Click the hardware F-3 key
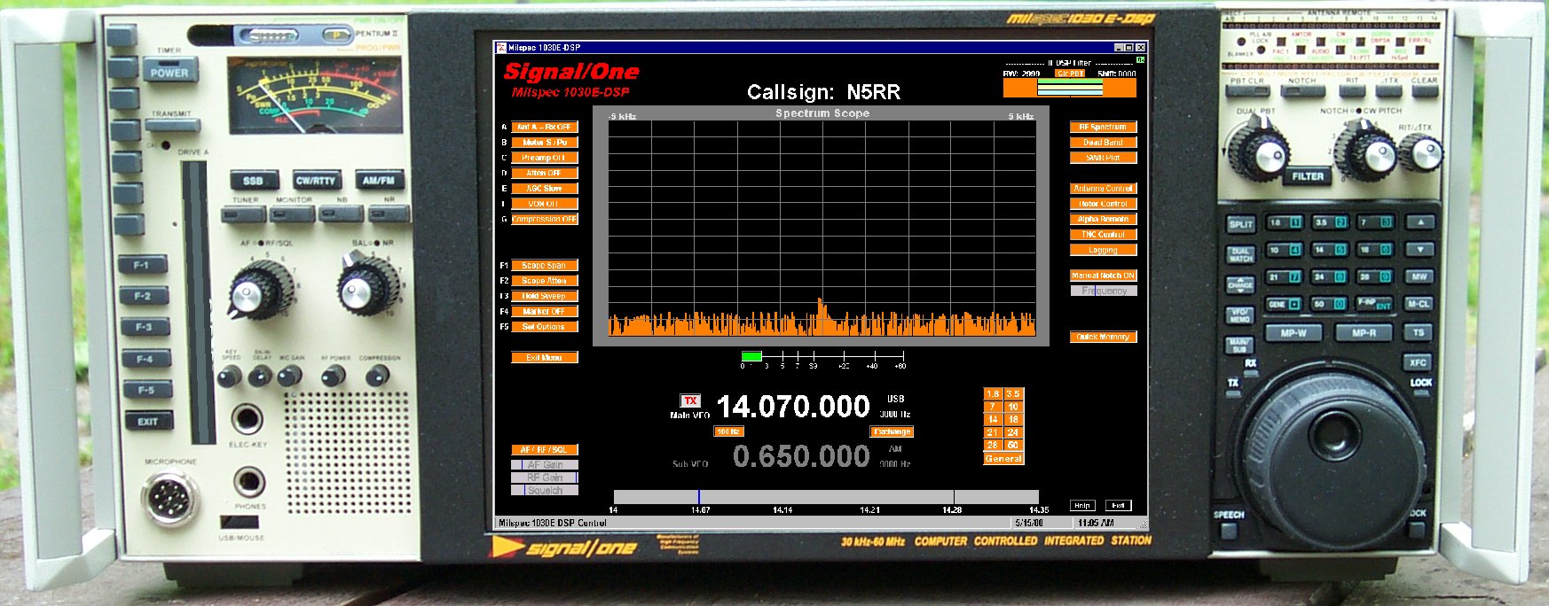 pos(144,327)
